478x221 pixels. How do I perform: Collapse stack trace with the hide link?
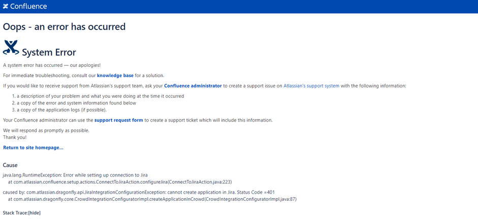[34, 213]
